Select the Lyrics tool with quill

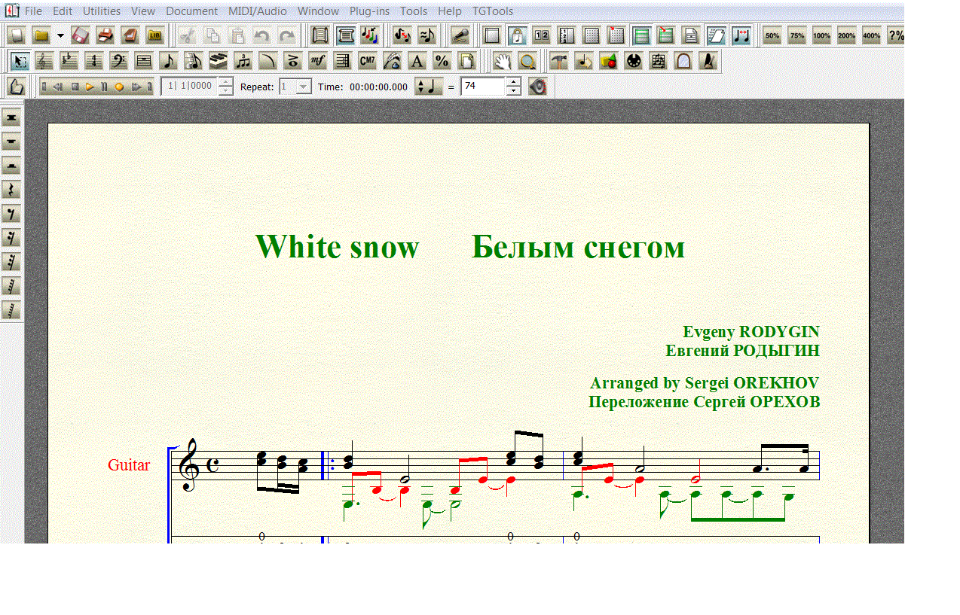tap(392, 62)
